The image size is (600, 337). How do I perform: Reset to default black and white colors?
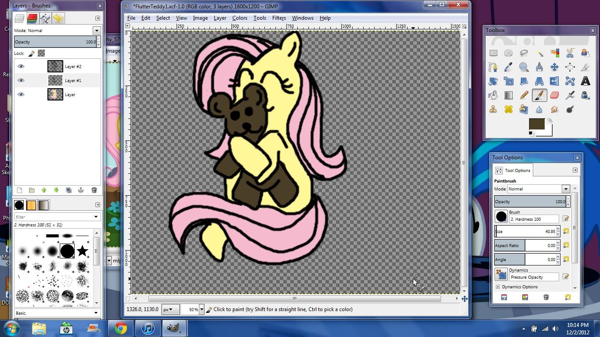click(x=531, y=133)
